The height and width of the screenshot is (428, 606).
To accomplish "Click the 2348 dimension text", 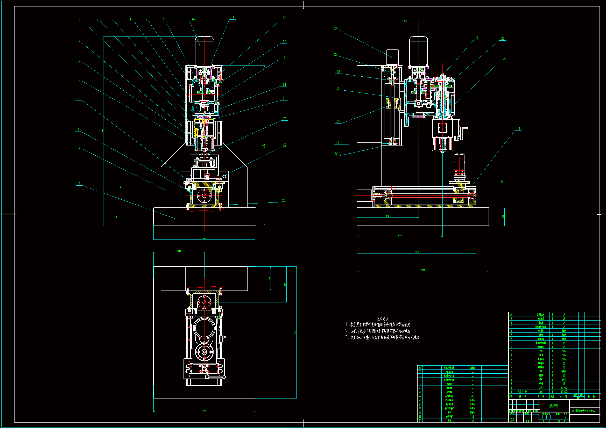I will click(417, 252).
